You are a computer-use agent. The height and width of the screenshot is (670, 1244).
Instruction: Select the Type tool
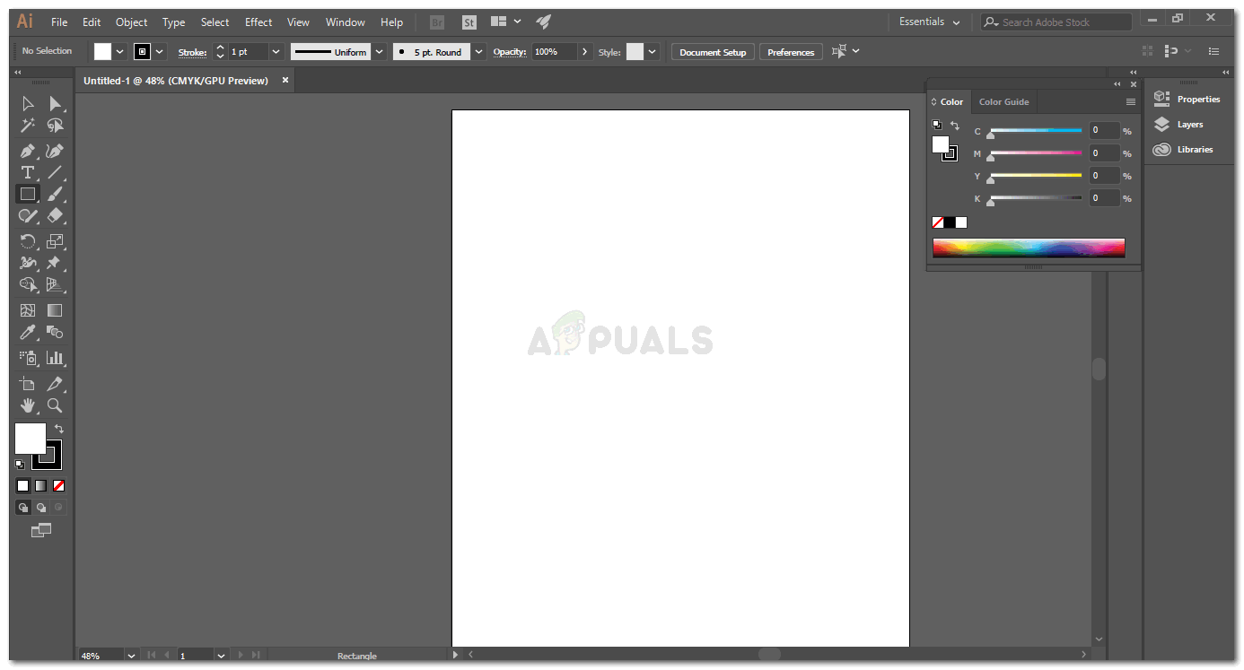pyautogui.click(x=28, y=172)
